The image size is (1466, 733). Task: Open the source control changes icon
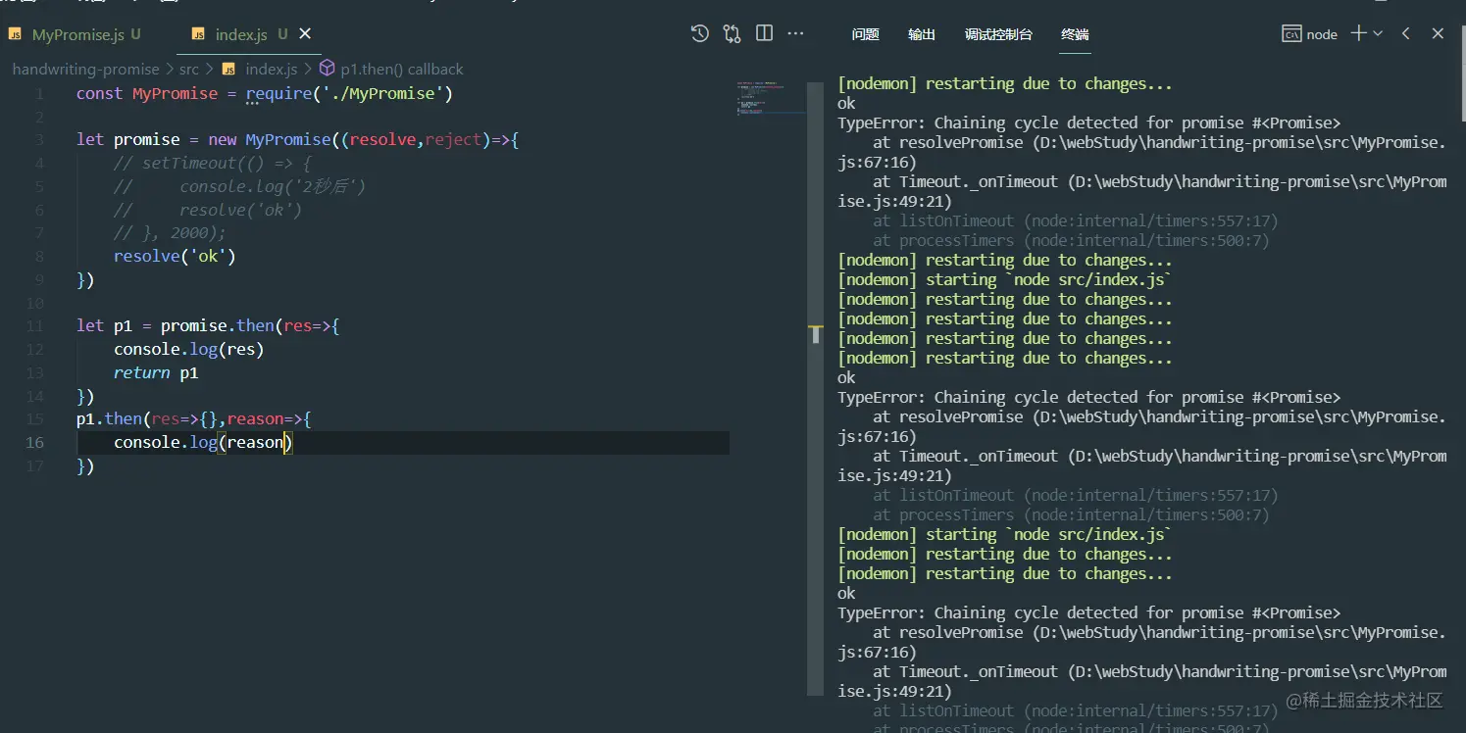732,34
